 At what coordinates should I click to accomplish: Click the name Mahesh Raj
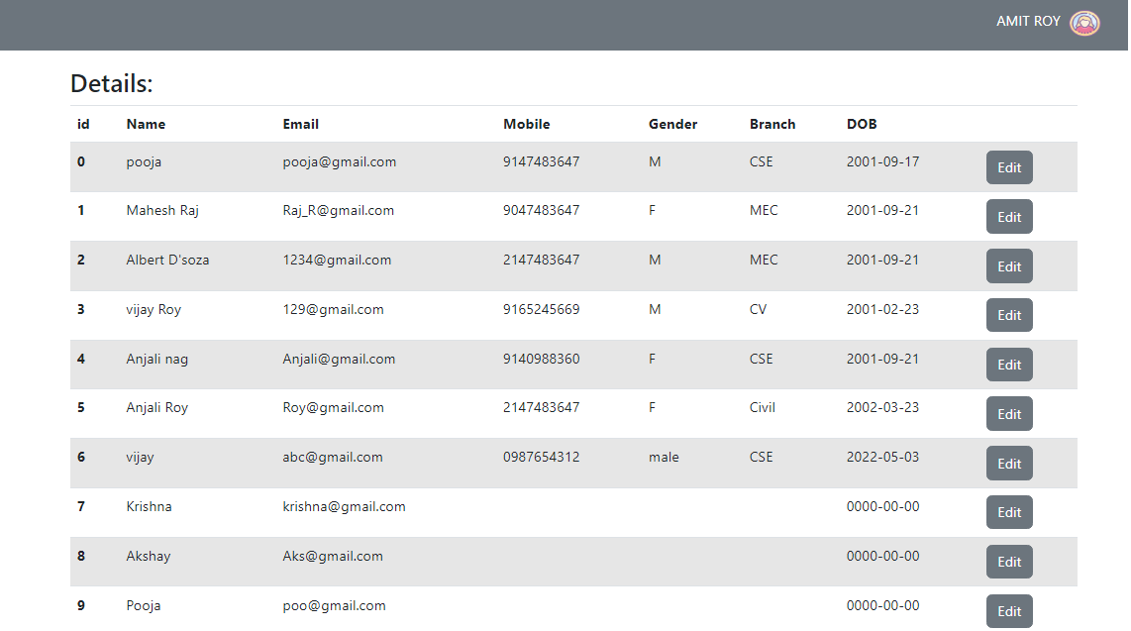(x=162, y=211)
